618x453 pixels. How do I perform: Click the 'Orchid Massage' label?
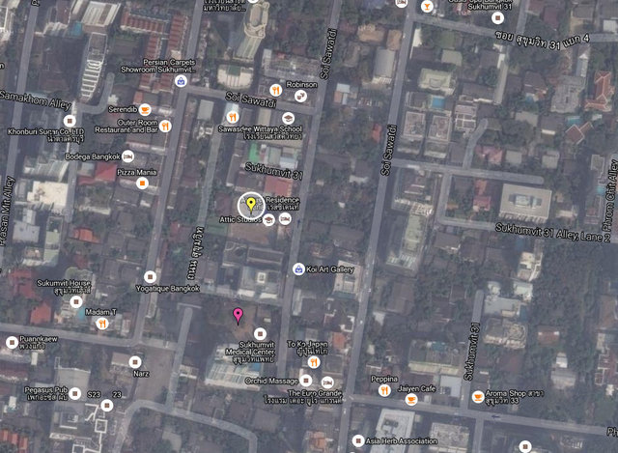[x=271, y=381]
